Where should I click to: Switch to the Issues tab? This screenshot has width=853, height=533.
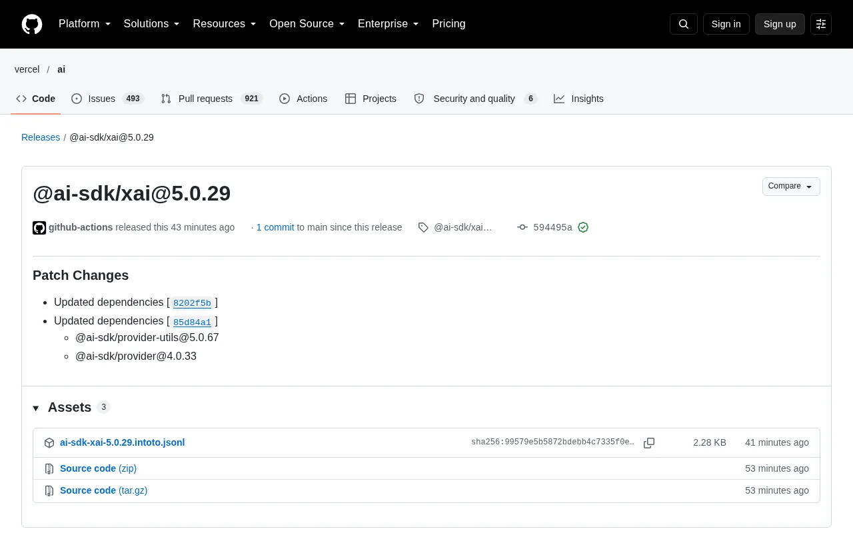pos(107,99)
